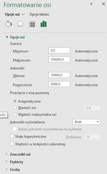Reset Główne with its Automatyczne button
This screenshot has height=174, width=107.
coord(87,76)
